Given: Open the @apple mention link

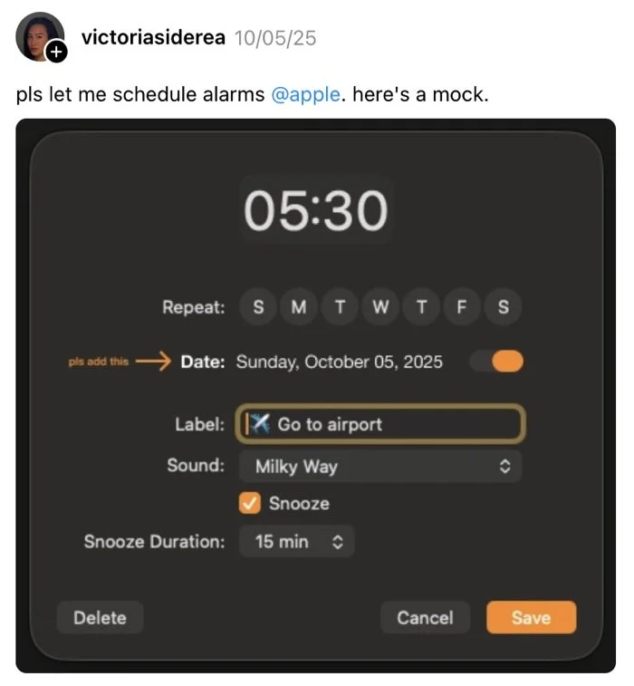Looking at the screenshot, I should (305, 94).
